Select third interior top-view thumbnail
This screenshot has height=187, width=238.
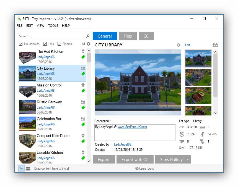[198, 96]
